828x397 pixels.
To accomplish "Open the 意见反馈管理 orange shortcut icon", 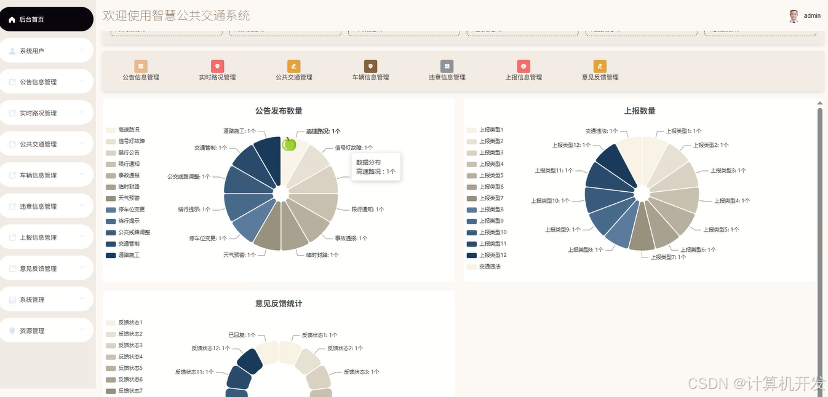I will [600, 66].
